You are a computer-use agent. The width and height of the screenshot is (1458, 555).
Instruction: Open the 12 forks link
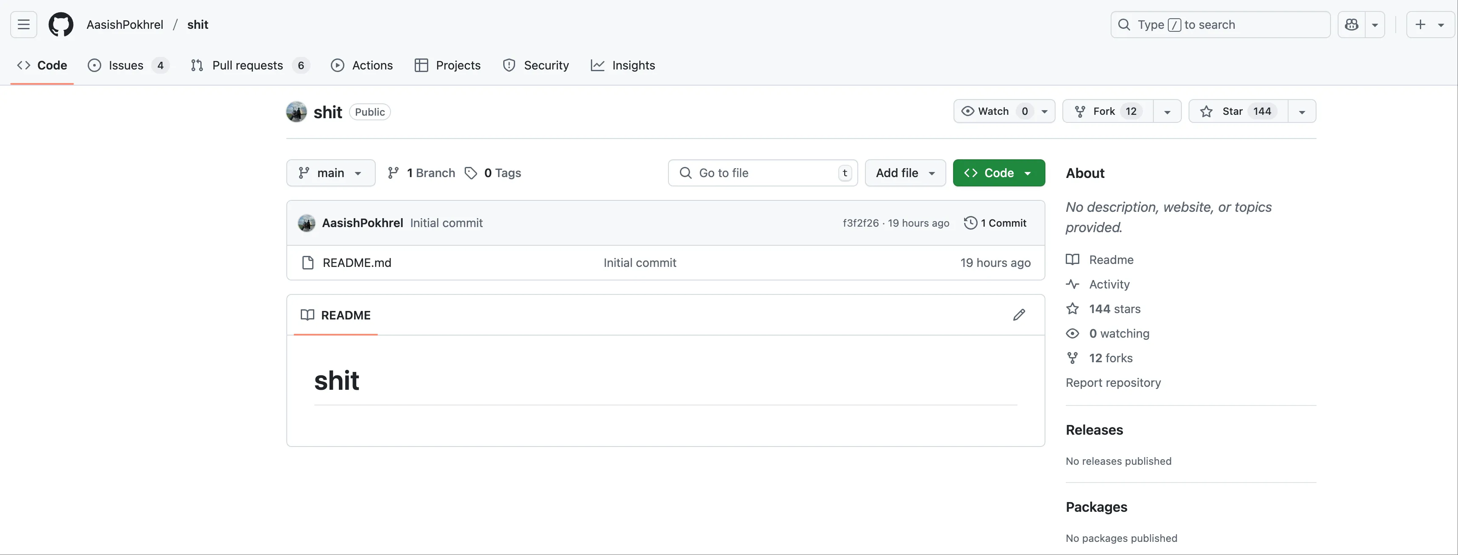[x=1099, y=358]
